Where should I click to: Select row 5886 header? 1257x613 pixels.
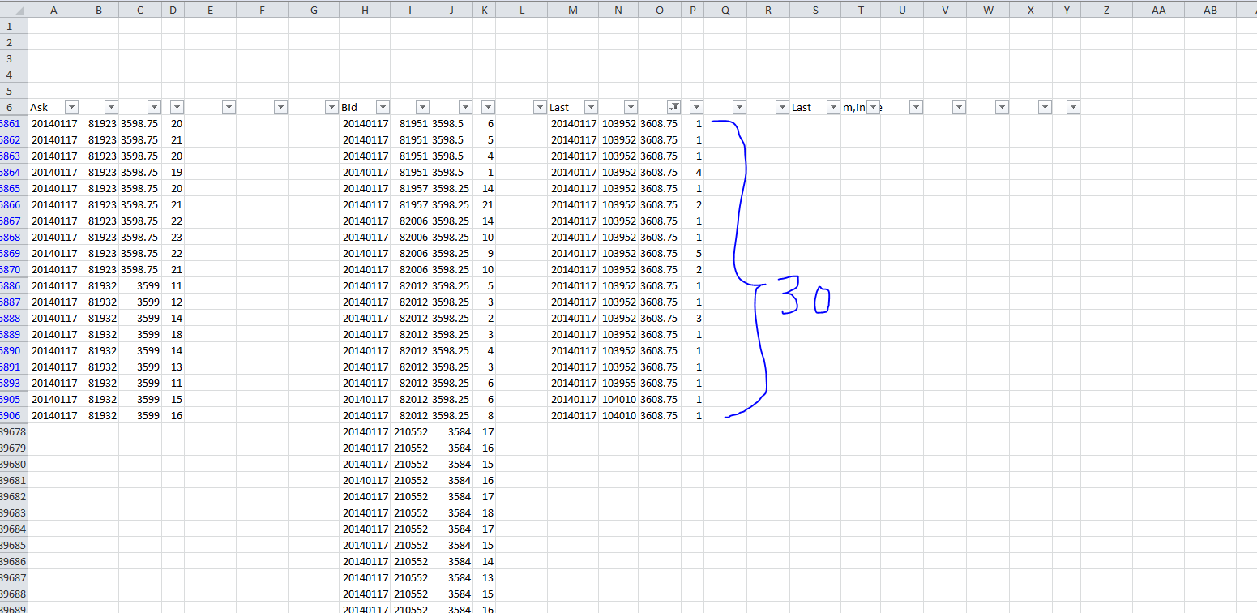15,285
